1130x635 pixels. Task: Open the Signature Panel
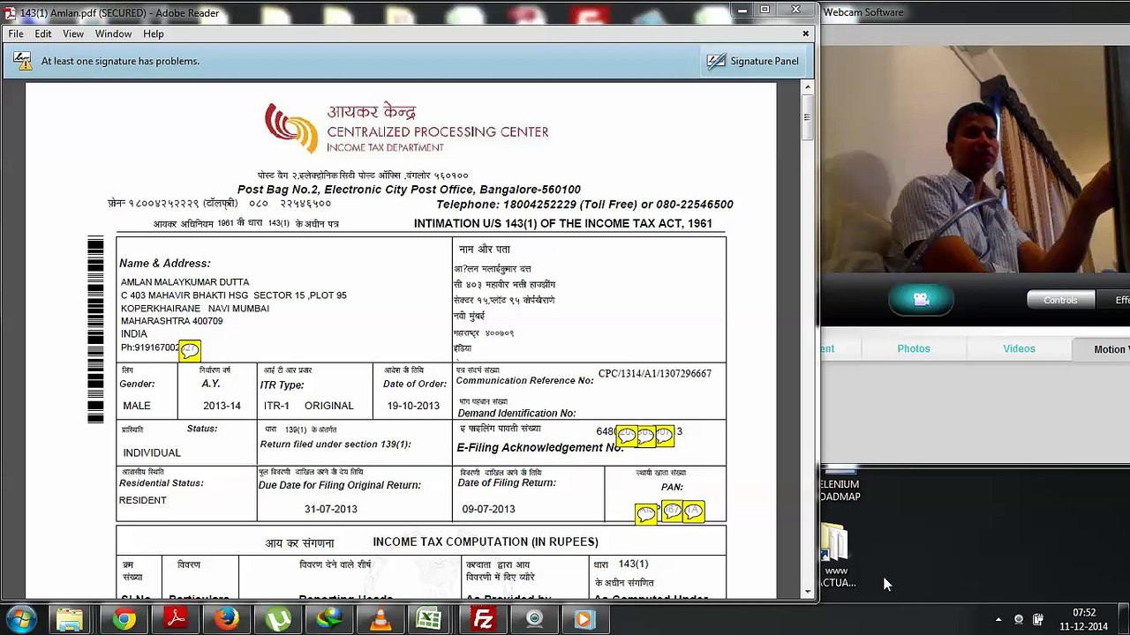click(x=753, y=61)
